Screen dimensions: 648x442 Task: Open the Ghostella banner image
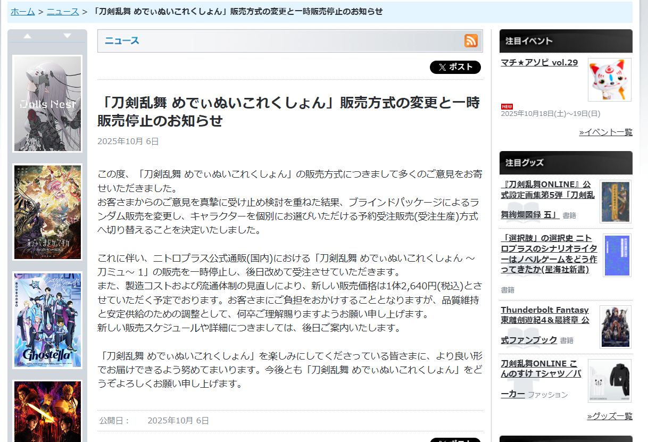pyautogui.click(x=47, y=320)
